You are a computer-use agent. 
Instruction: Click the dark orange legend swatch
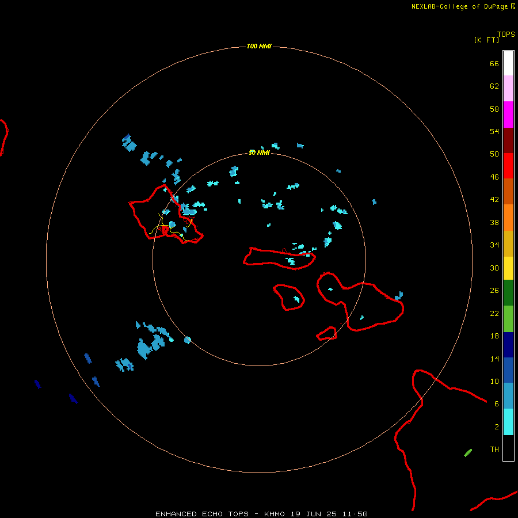coord(508,191)
